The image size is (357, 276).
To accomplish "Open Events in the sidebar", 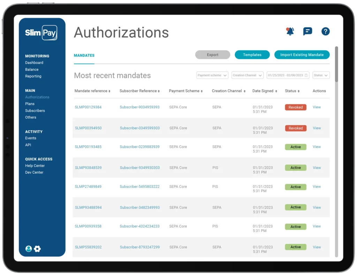I will [31, 138].
